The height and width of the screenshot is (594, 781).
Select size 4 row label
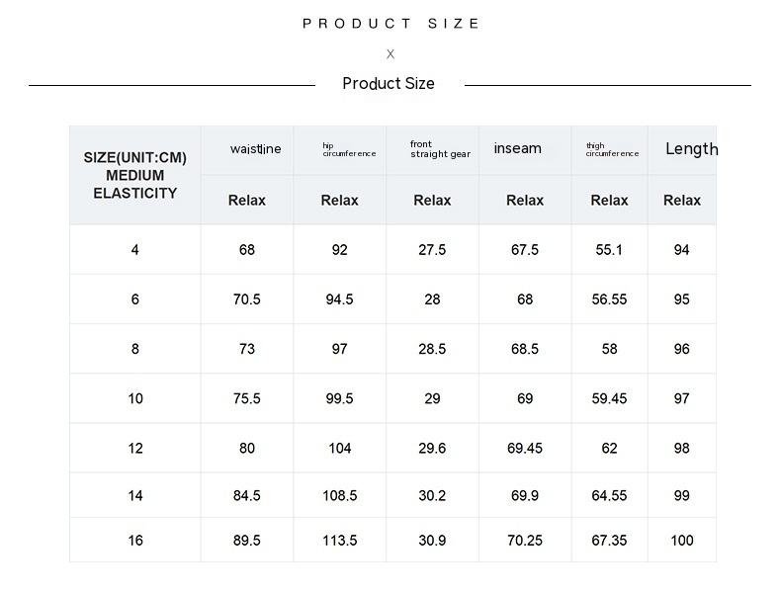[x=135, y=250]
